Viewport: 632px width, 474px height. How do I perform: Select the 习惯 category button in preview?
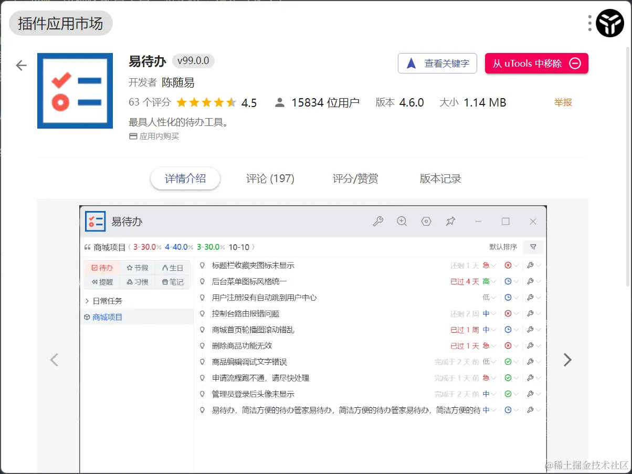(x=138, y=282)
